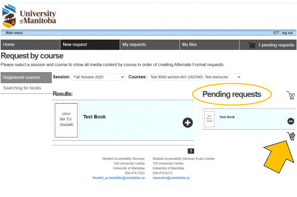Remove Test Book using the minus icon

coord(291,121)
